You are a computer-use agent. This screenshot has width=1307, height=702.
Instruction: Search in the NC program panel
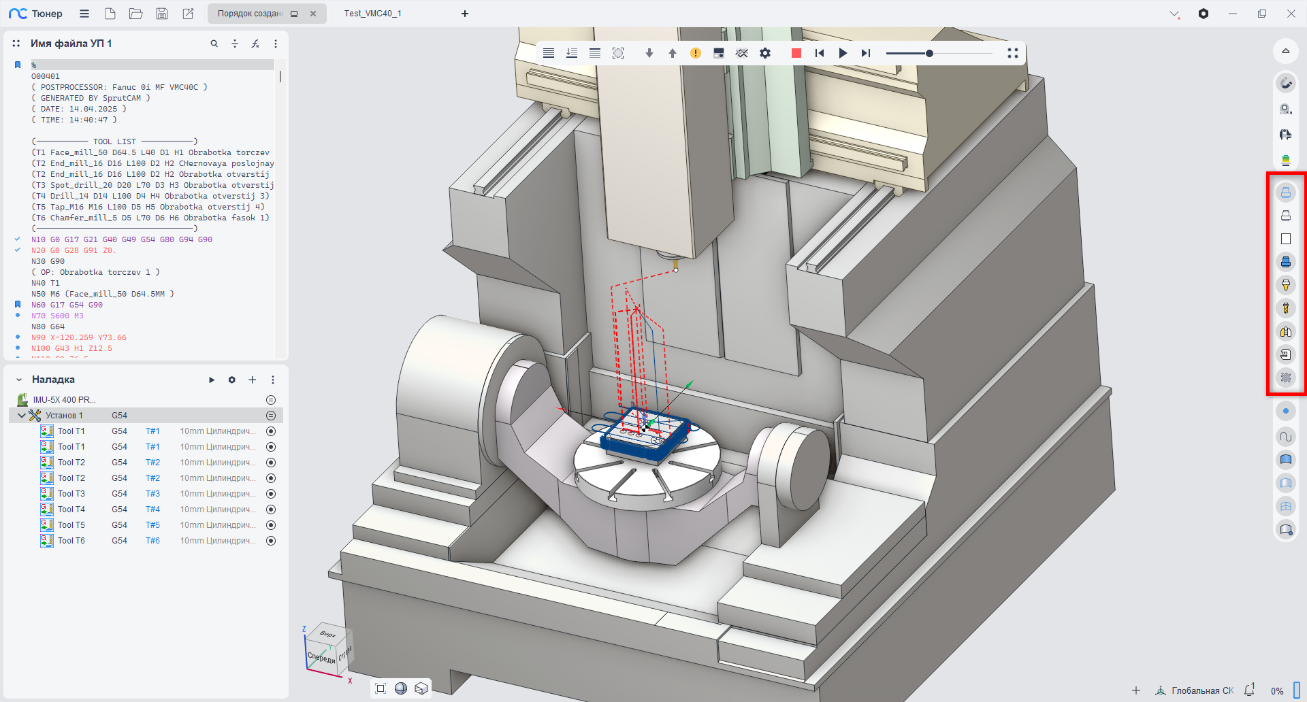coord(214,44)
